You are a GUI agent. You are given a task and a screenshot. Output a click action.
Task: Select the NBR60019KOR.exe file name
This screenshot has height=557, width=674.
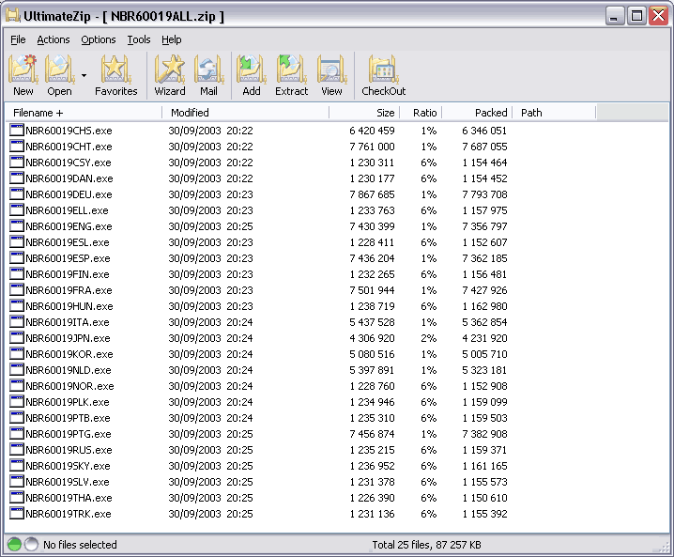(x=69, y=354)
